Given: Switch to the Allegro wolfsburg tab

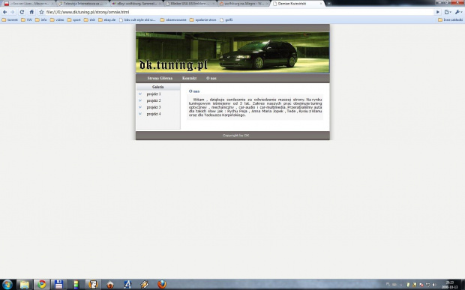Looking at the screenshot, I should pyautogui.click(x=244, y=4).
